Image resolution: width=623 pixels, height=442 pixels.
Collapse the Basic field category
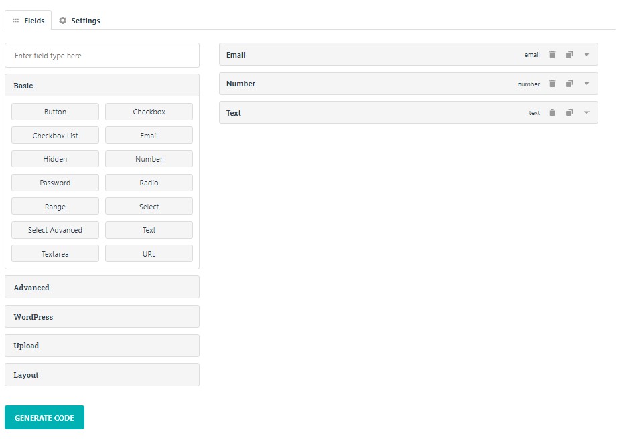pyautogui.click(x=102, y=86)
